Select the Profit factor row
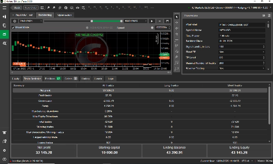Viewport: 273px width, 164px height. [x=140, y=95]
